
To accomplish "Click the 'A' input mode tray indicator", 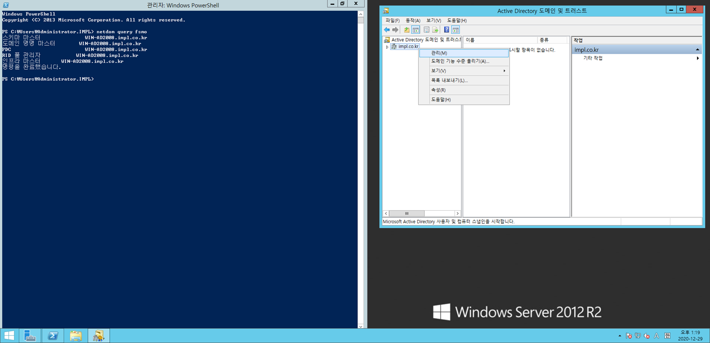I will tap(656, 336).
